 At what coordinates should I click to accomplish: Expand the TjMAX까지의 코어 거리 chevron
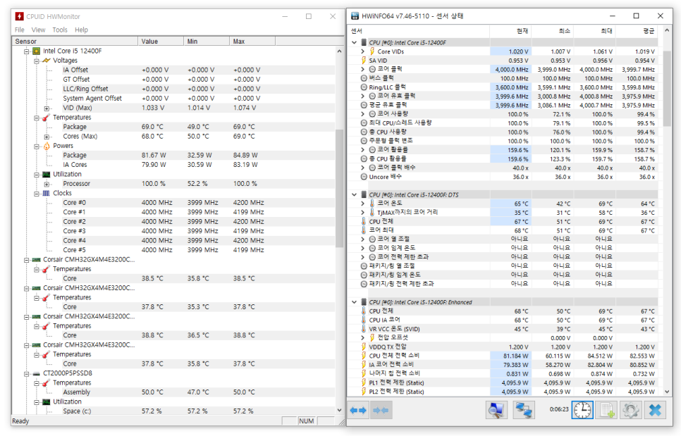(362, 212)
